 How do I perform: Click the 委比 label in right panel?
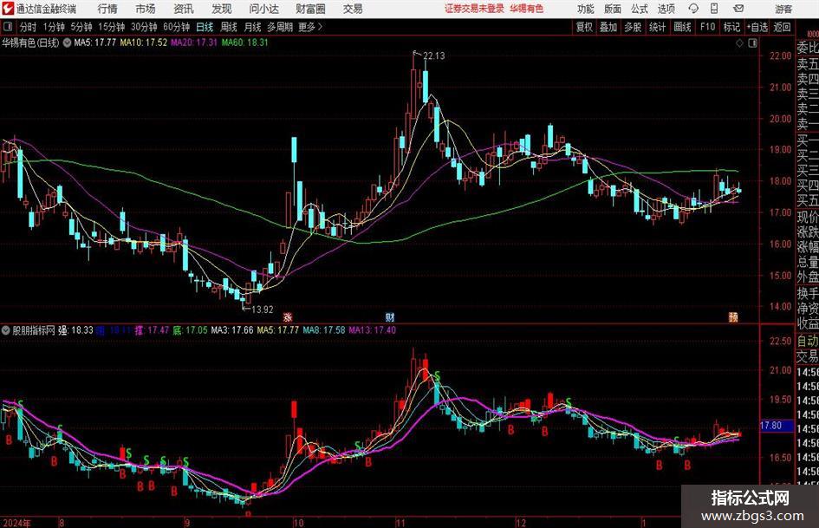pyautogui.click(x=807, y=48)
